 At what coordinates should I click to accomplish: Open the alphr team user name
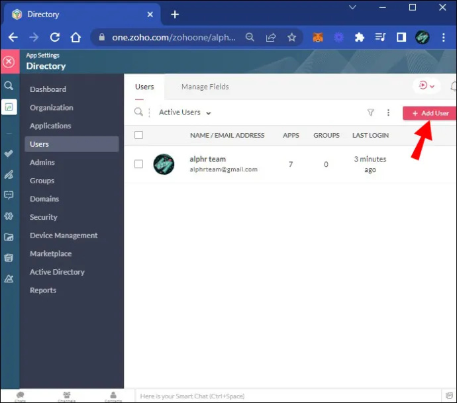pyautogui.click(x=207, y=159)
